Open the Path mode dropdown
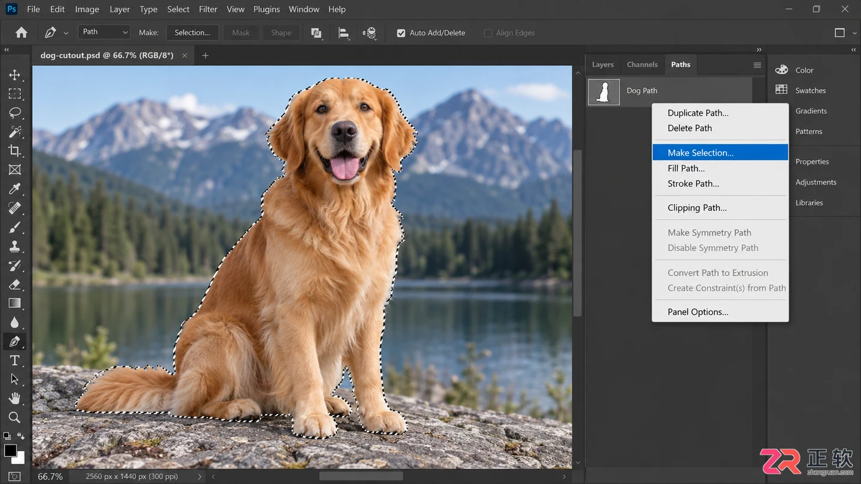The height and width of the screenshot is (484, 861). [104, 32]
